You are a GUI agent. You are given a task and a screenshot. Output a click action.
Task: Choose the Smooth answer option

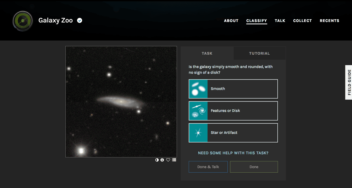click(x=233, y=89)
